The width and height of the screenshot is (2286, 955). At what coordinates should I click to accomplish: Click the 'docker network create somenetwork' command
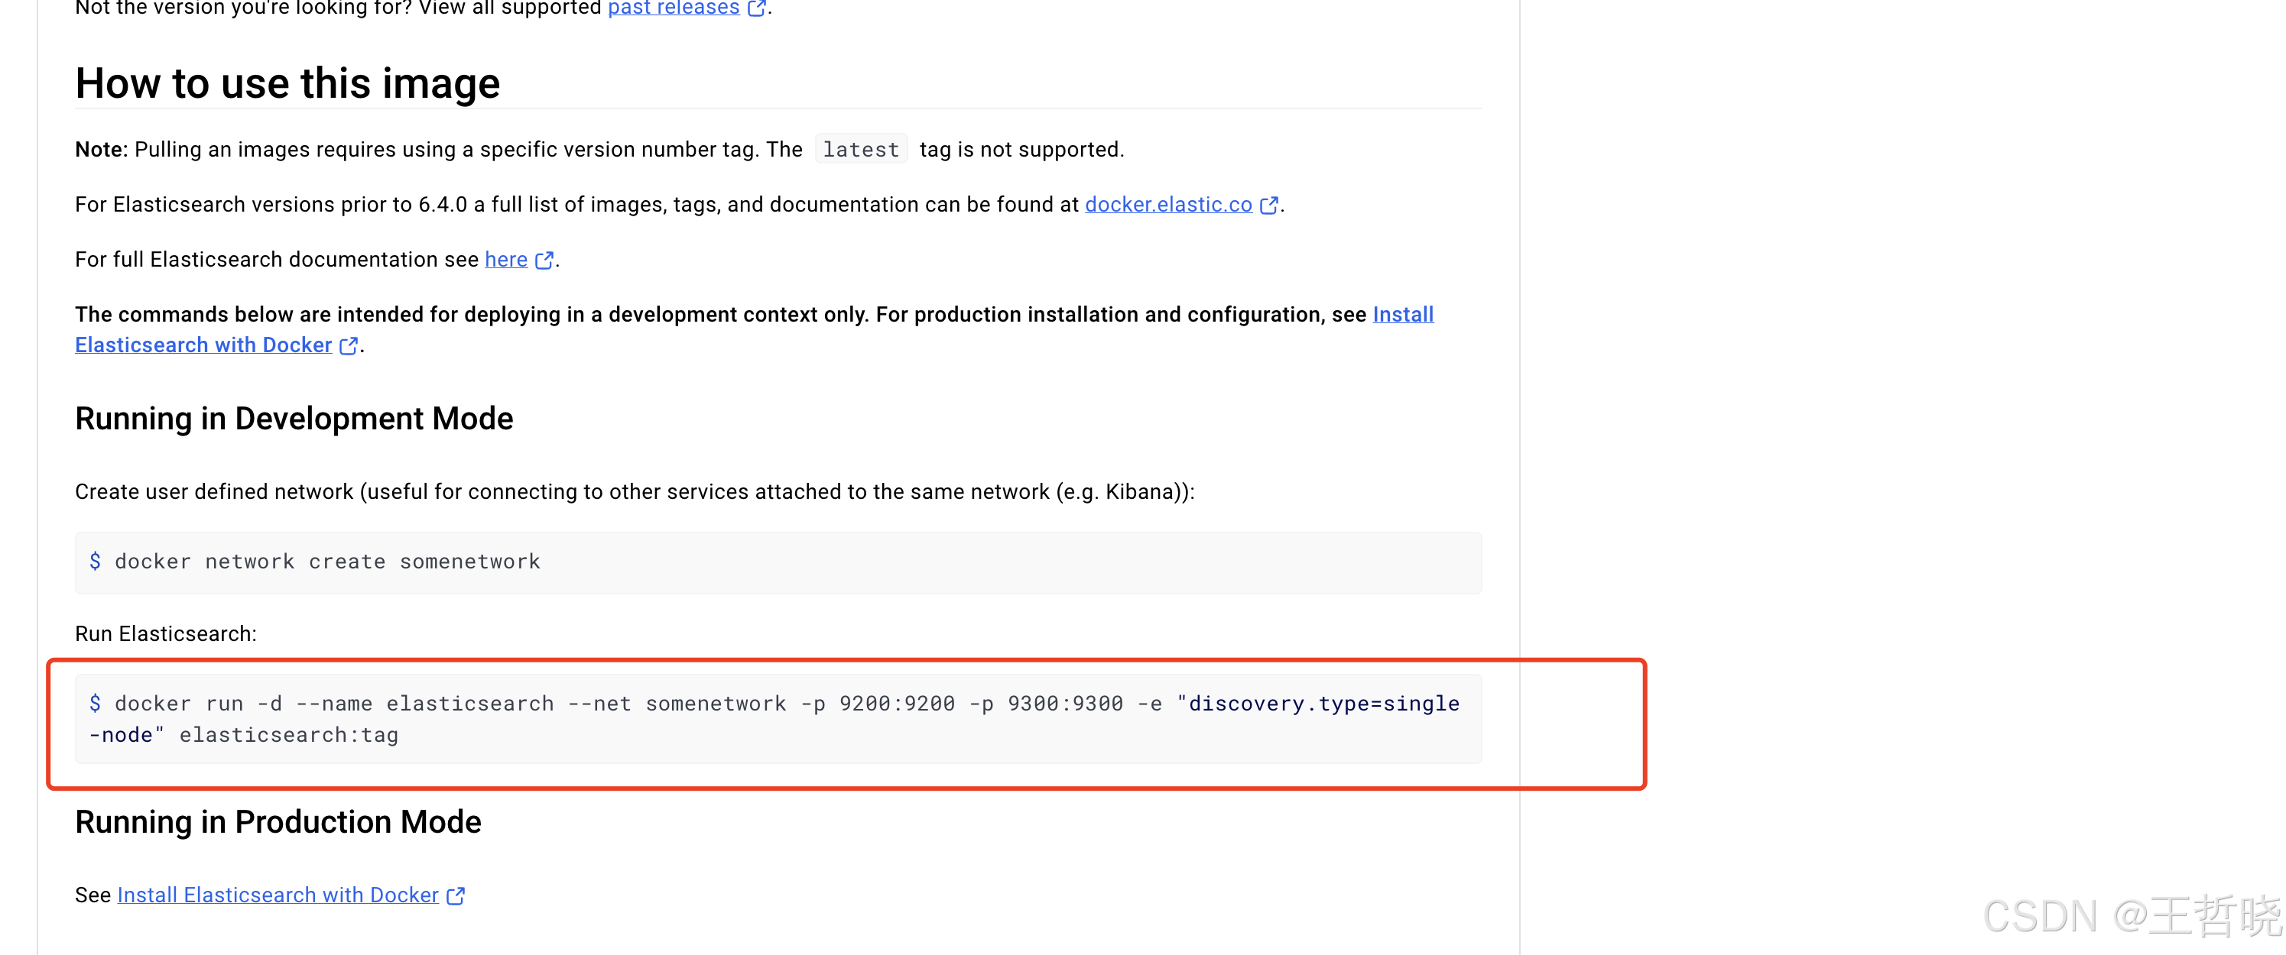point(327,562)
